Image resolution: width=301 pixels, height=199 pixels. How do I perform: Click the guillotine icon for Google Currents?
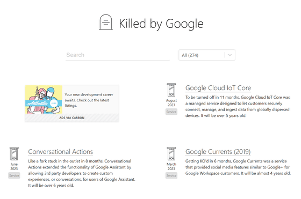(x=171, y=153)
